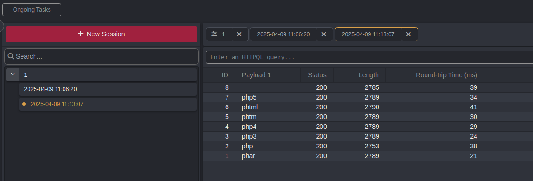Select result row ID 8
This screenshot has height=181, width=533.
(x=368, y=87)
